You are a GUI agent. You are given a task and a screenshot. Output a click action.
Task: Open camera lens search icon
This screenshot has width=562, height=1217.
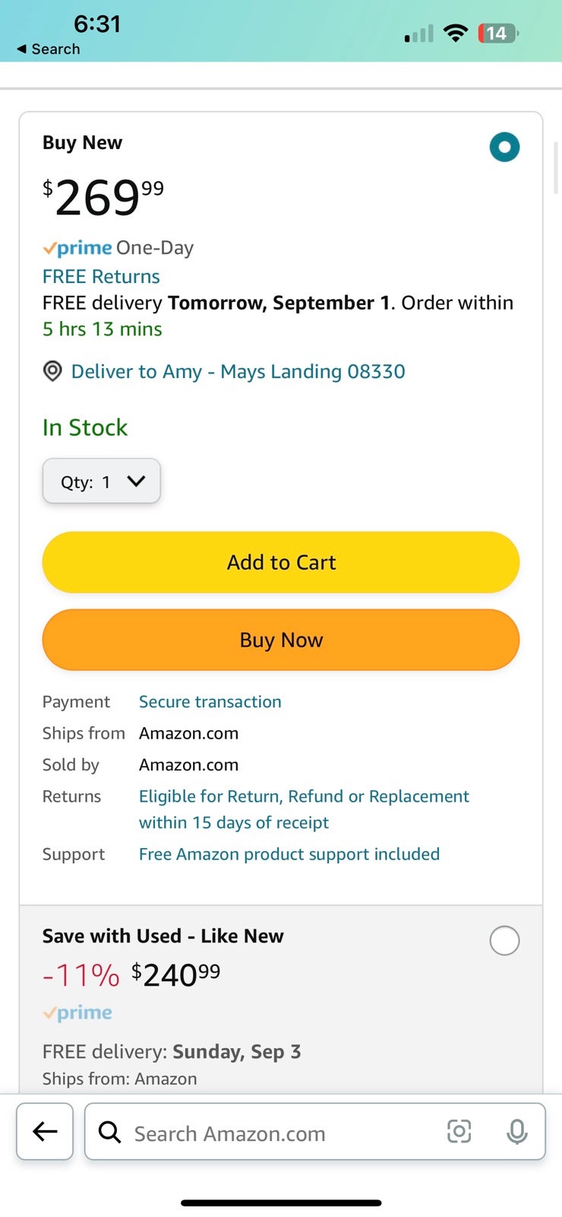pyautogui.click(x=459, y=1131)
